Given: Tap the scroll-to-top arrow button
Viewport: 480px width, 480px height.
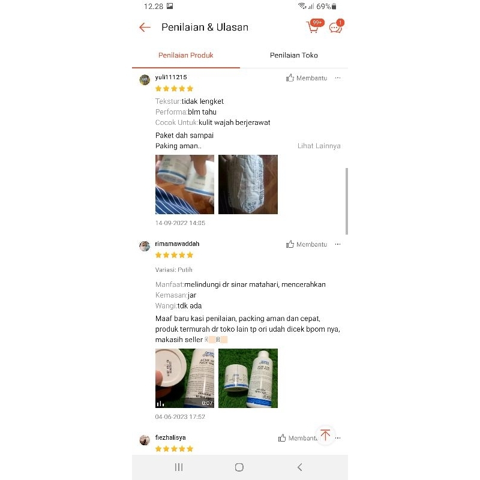Looking at the screenshot, I should (x=325, y=434).
